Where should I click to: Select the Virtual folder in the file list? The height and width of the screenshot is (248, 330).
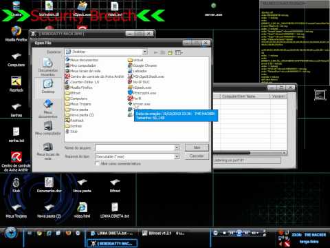(135, 60)
